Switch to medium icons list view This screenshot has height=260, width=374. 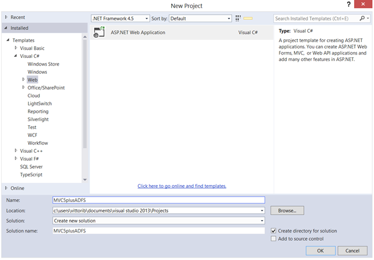[x=248, y=18]
